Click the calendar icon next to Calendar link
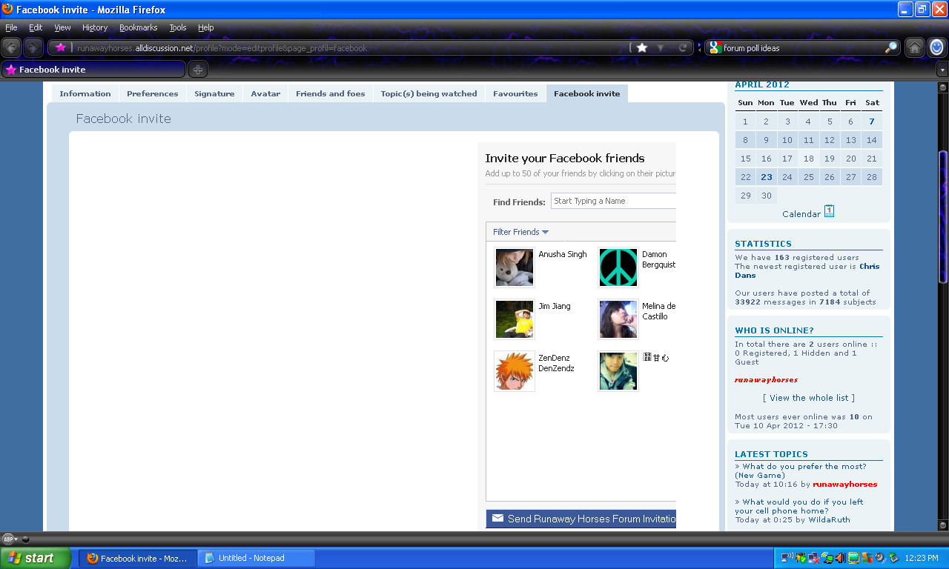 click(830, 212)
